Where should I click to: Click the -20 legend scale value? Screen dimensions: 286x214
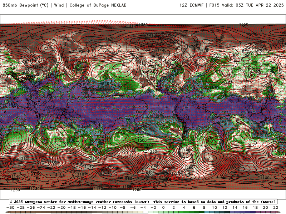[61, 208]
